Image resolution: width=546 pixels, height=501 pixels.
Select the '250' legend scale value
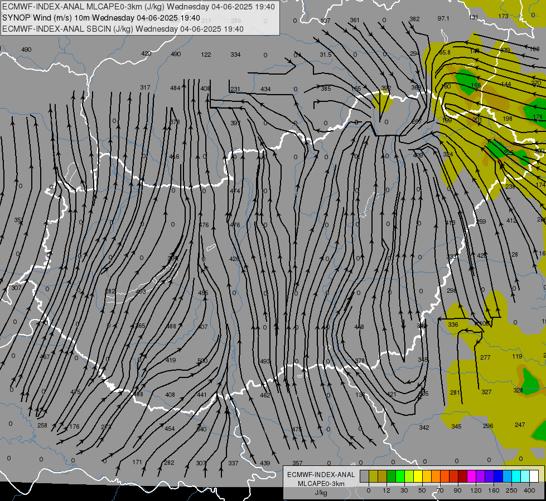(x=511, y=490)
